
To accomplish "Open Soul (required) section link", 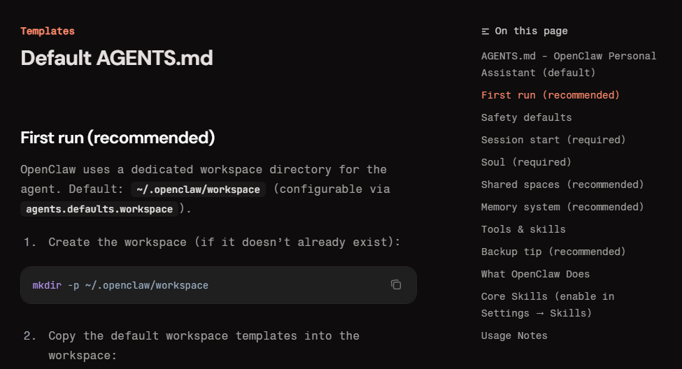I will coord(526,162).
